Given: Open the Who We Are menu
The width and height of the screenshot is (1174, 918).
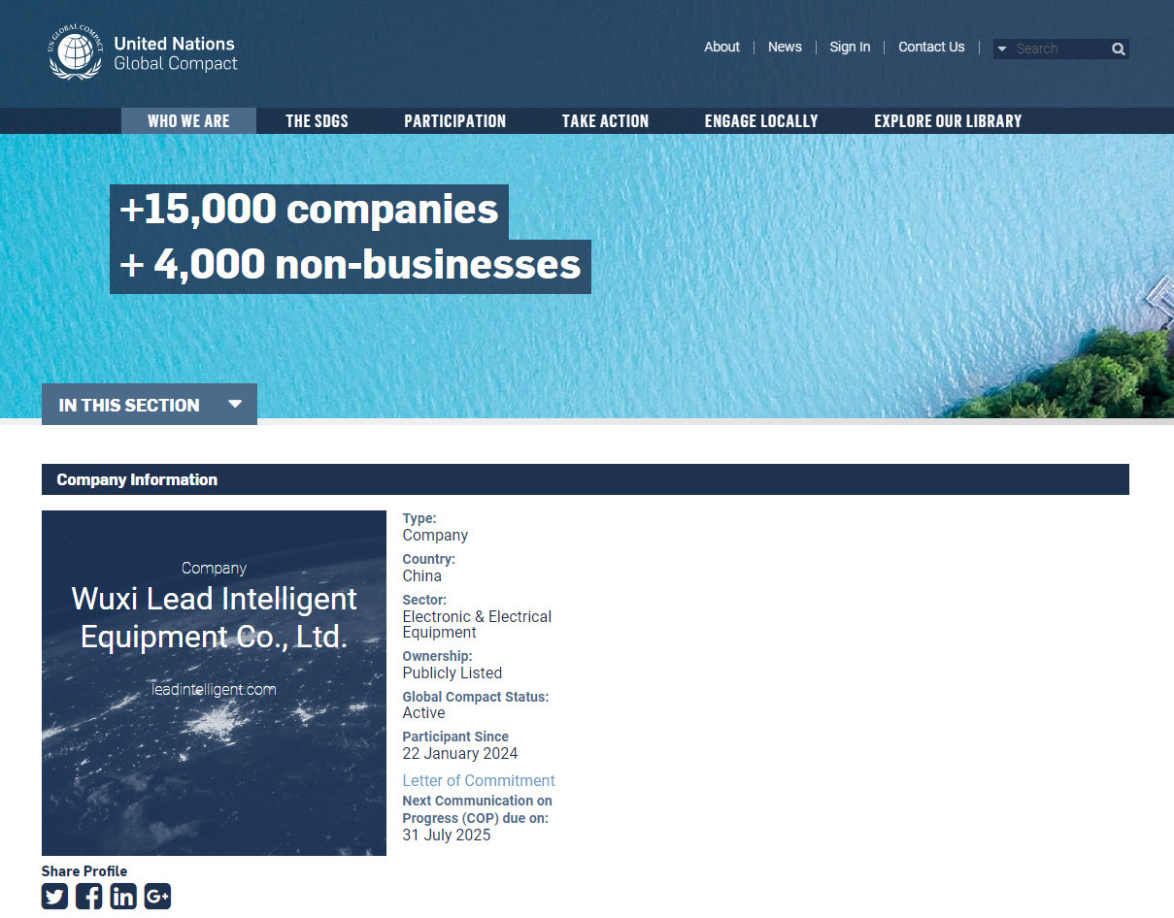Looking at the screenshot, I should tap(188, 121).
